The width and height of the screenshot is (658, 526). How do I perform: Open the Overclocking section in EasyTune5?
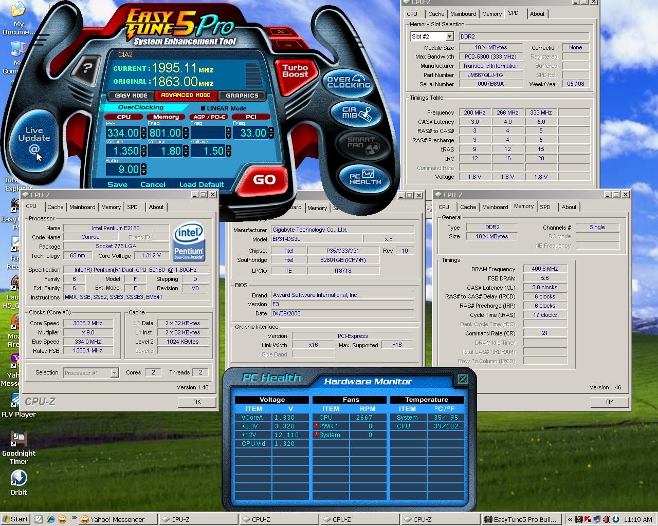[x=349, y=82]
